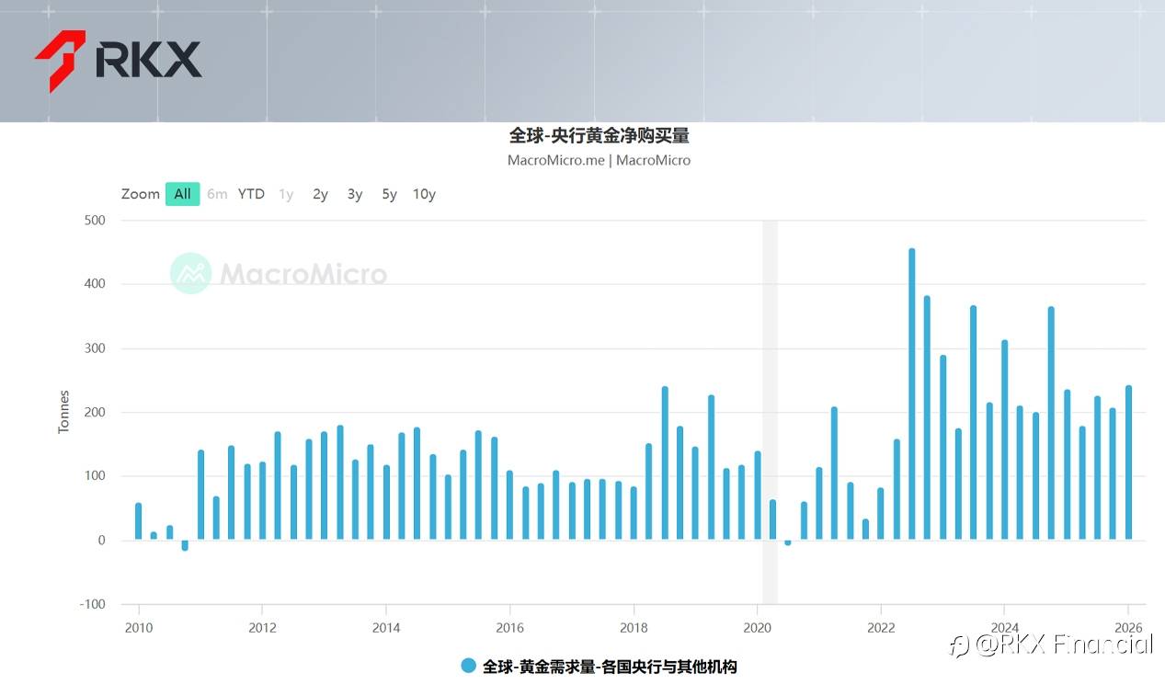
Task: Click the gray shaded 2020 band
Action: click(770, 412)
